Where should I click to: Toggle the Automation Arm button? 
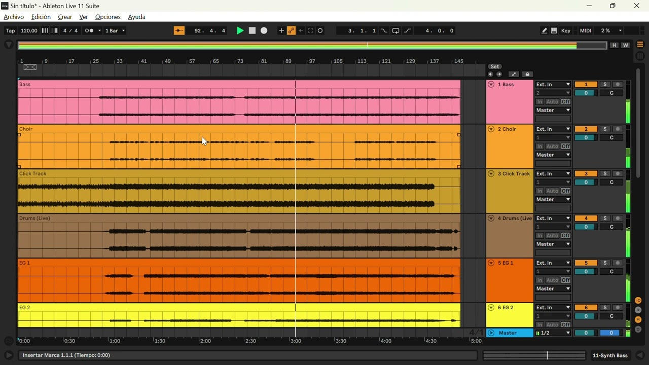[x=291, y=31]
